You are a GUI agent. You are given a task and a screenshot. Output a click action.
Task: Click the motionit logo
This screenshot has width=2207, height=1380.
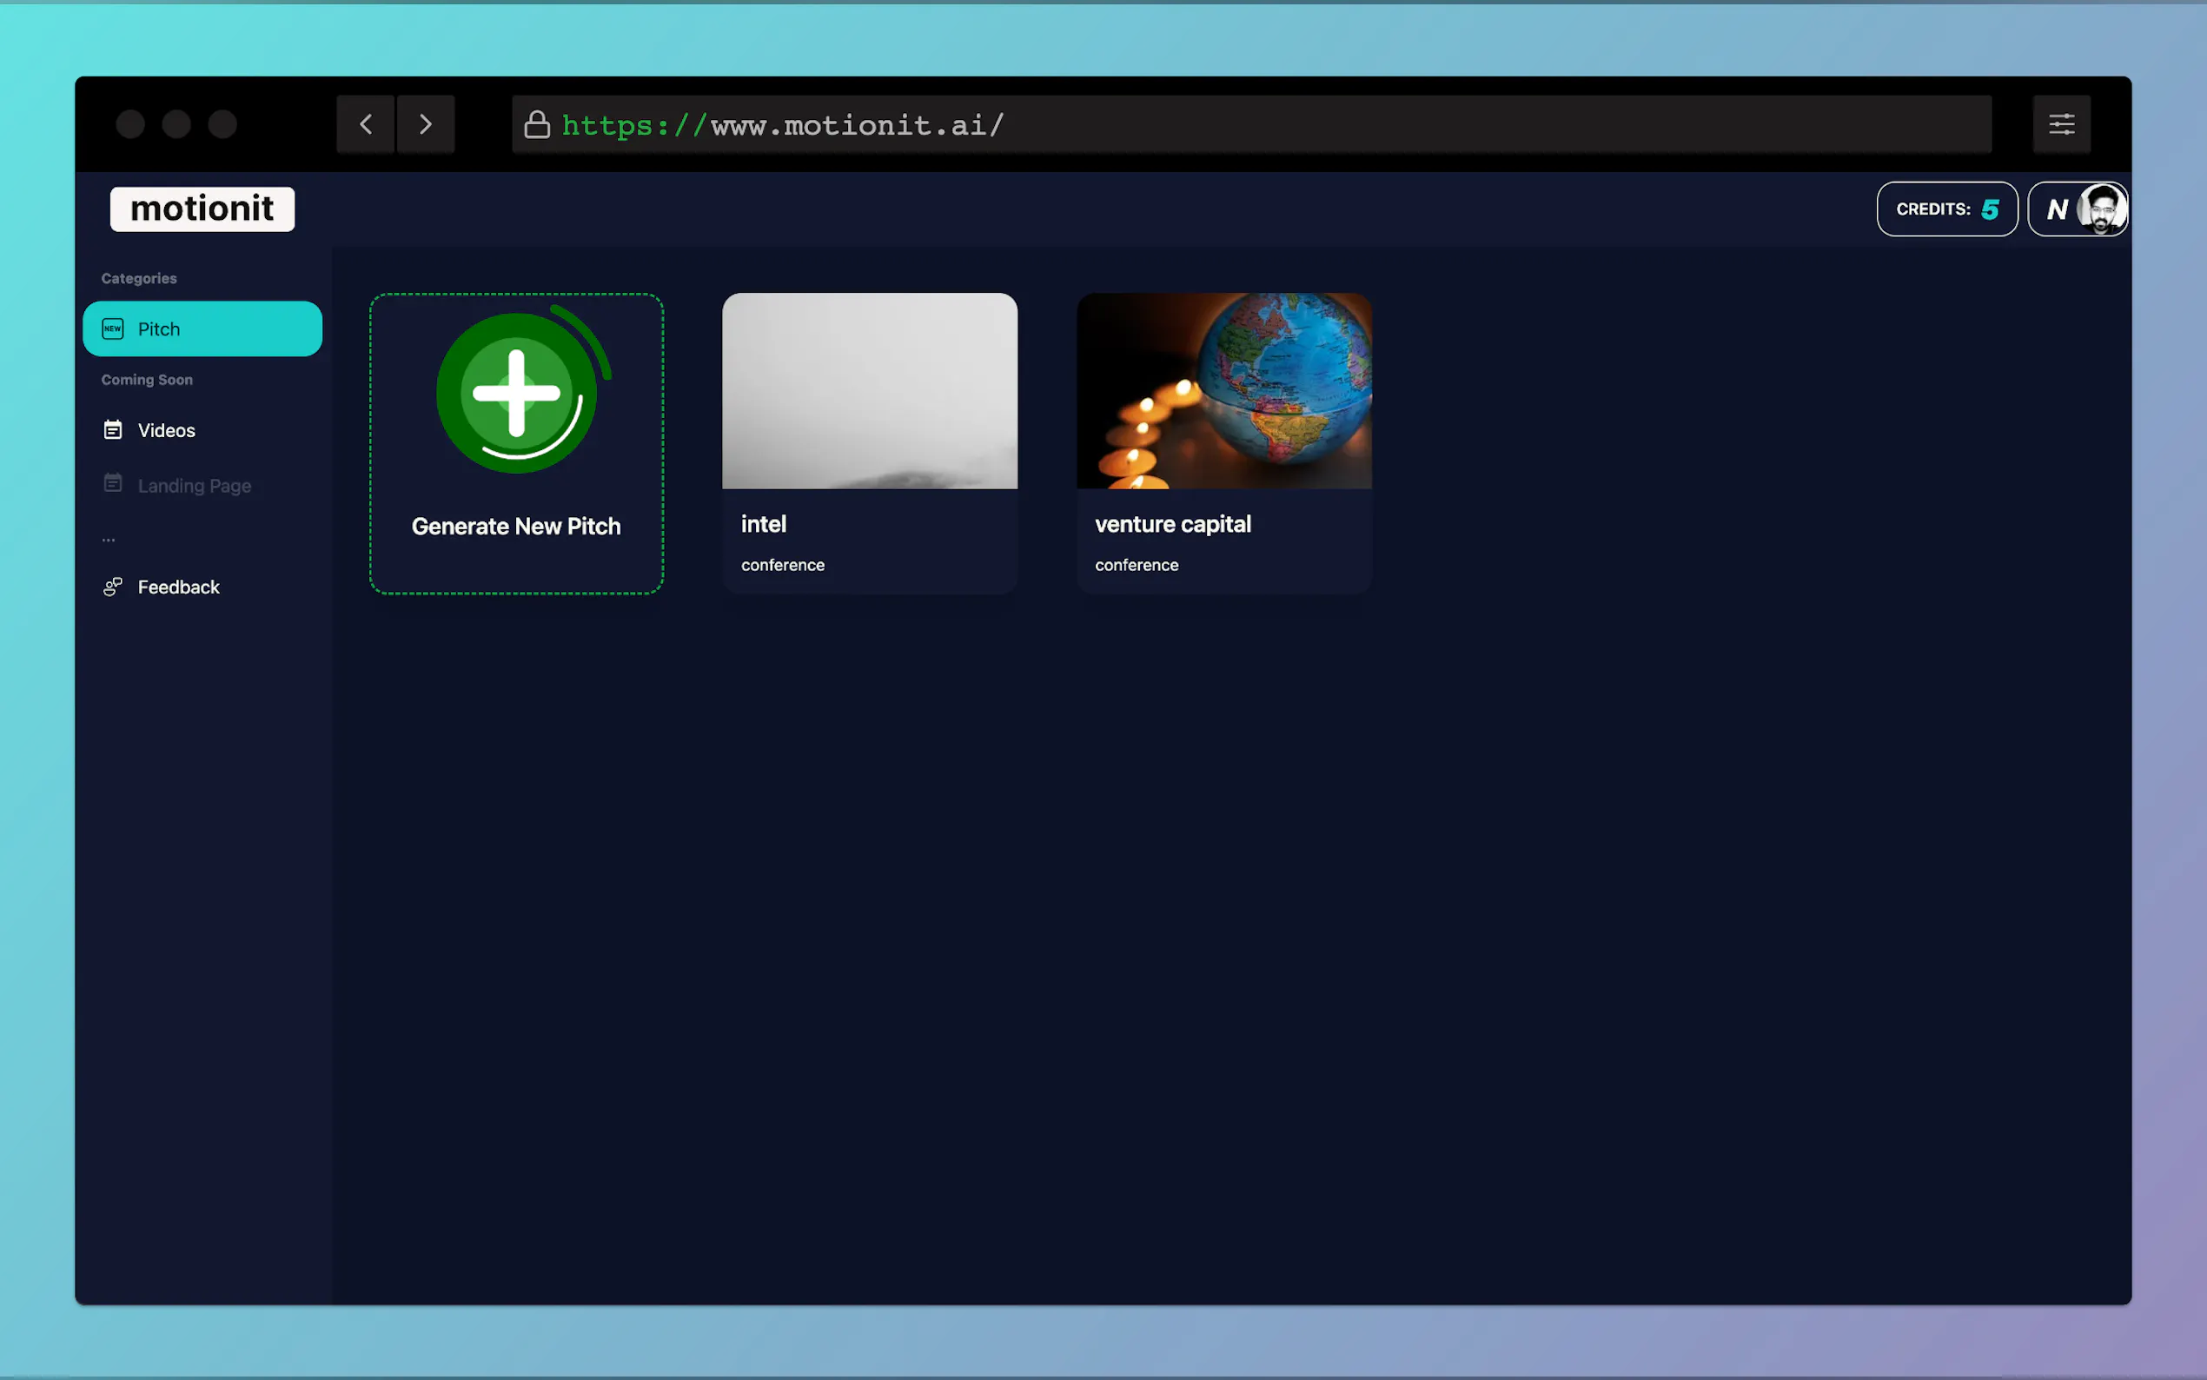[202, 208]
